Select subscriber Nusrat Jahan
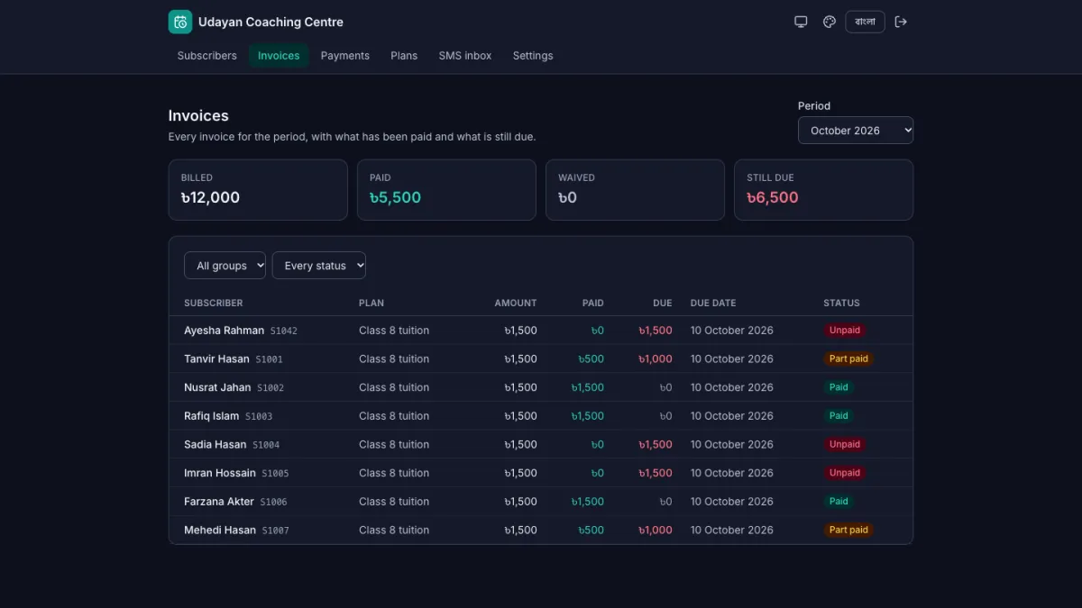 217,387
